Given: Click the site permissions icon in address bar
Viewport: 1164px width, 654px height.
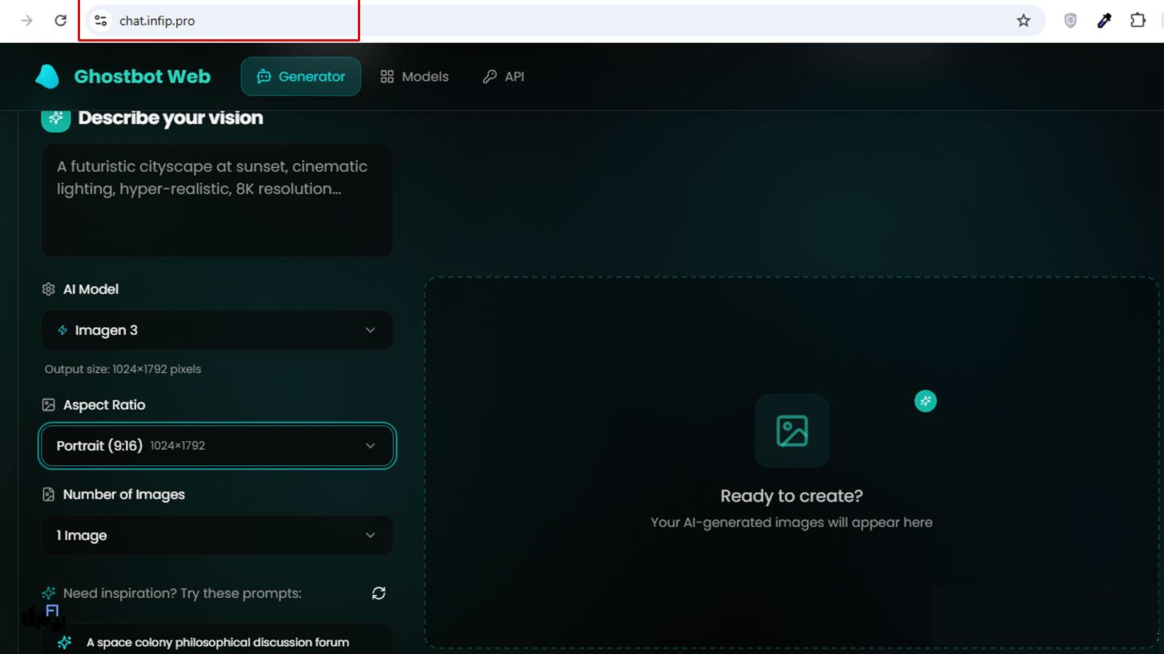Looking at the screenshot, I should pos(100,20).
